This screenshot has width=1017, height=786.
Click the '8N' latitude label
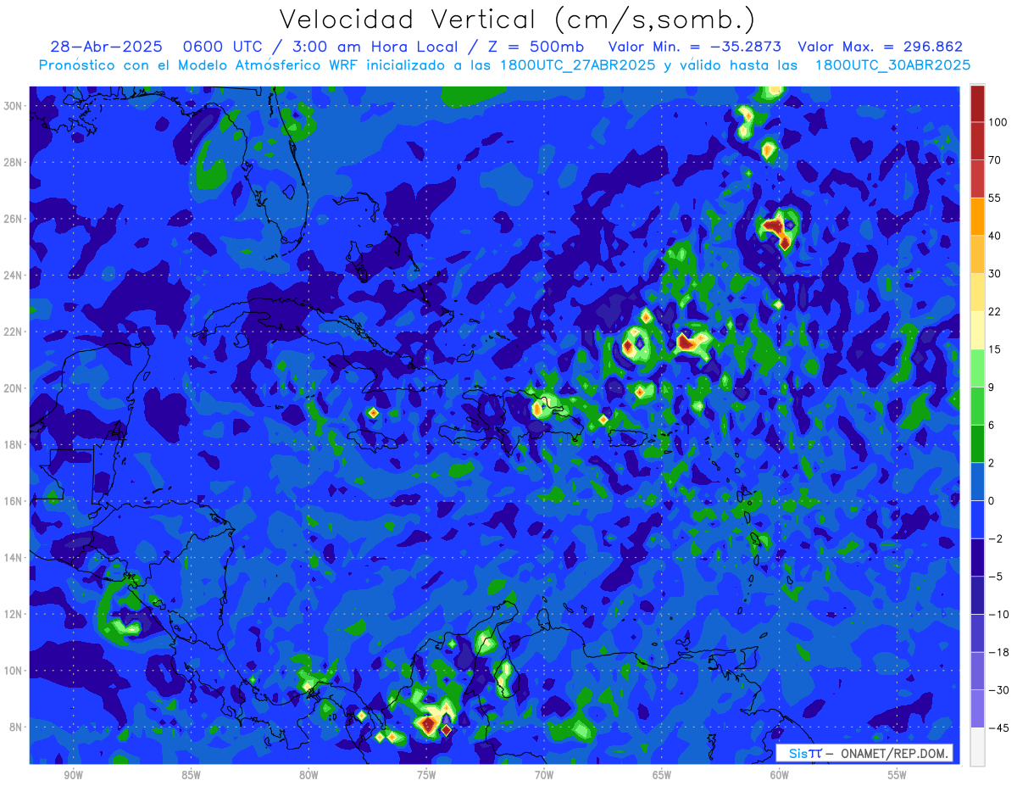point(16,727)
